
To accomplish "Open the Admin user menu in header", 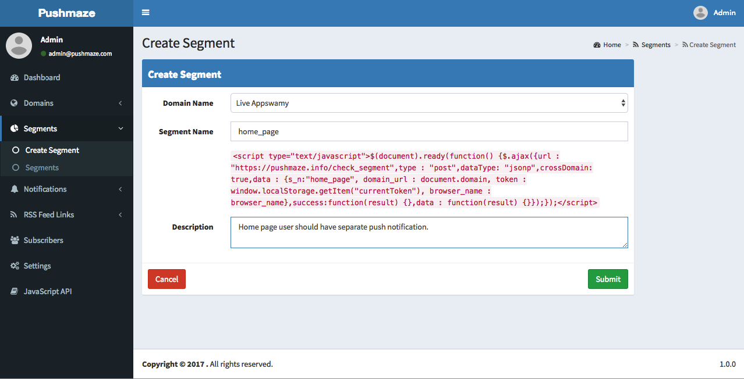I will coord(715,13).
